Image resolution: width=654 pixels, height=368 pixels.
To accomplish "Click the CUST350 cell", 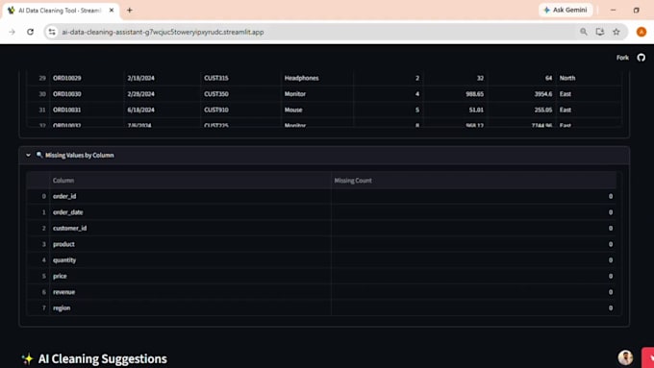I will tap(240, 94).
